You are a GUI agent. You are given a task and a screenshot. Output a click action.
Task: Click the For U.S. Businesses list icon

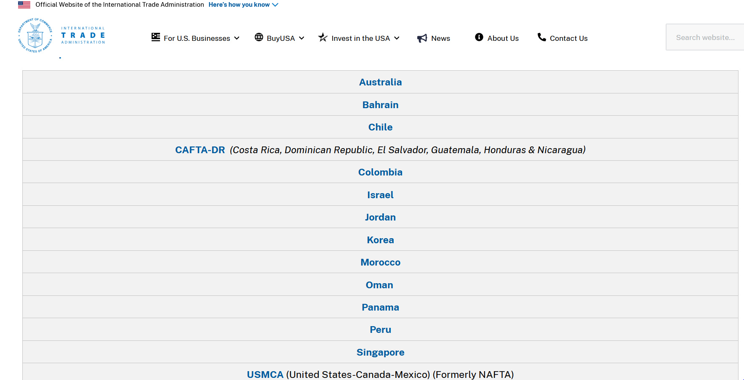pos(156,37)
